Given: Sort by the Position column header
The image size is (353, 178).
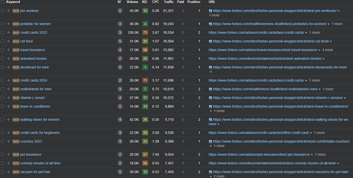Looking at the screenshot, I should (194, 2).
